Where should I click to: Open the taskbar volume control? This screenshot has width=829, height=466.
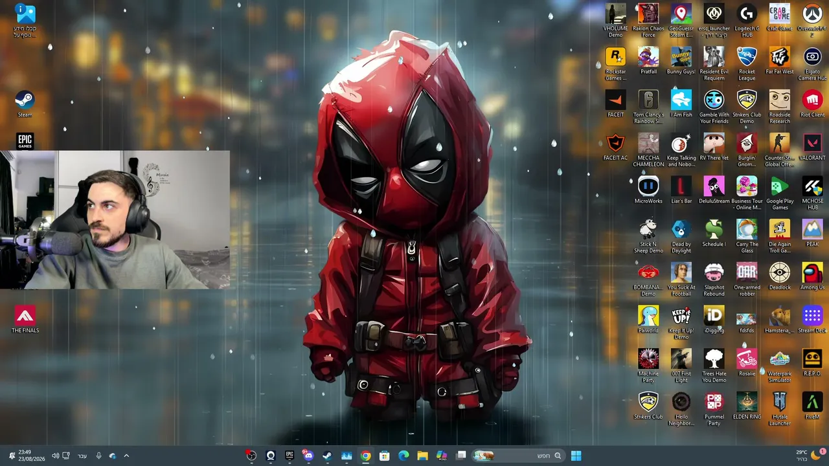pyautogui.click(x=55, y=456)
